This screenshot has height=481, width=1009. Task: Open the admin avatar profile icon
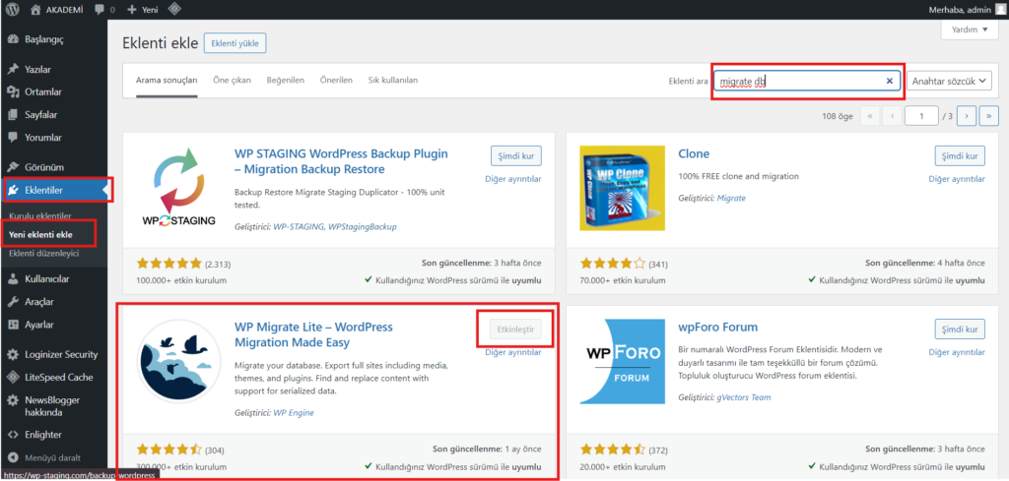(999, 9)
